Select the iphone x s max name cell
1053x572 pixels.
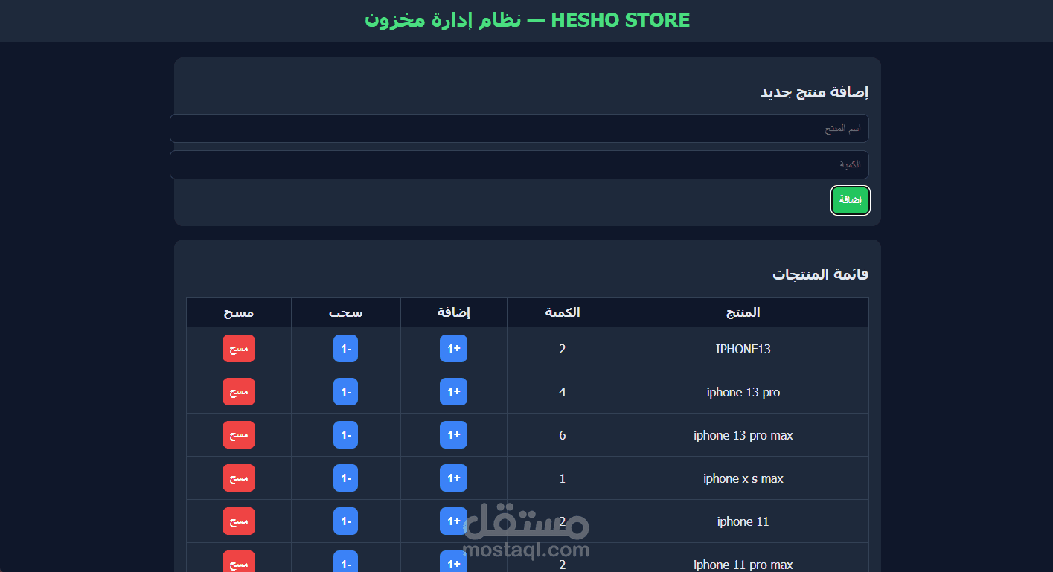[743, 478]
